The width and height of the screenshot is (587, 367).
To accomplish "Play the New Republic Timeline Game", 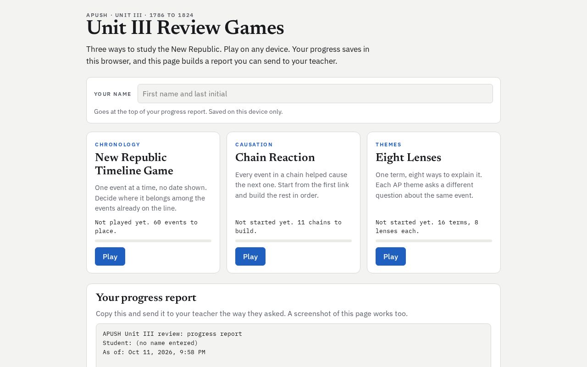I will click(x=110, y=256).
